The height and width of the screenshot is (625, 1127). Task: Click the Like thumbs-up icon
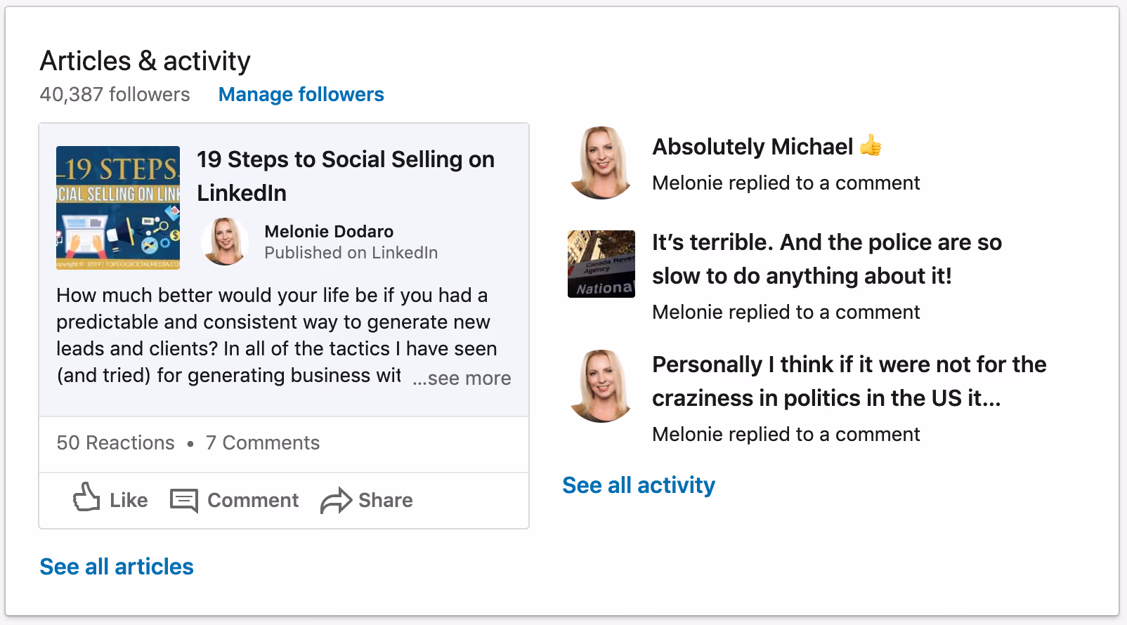(86, 496)
